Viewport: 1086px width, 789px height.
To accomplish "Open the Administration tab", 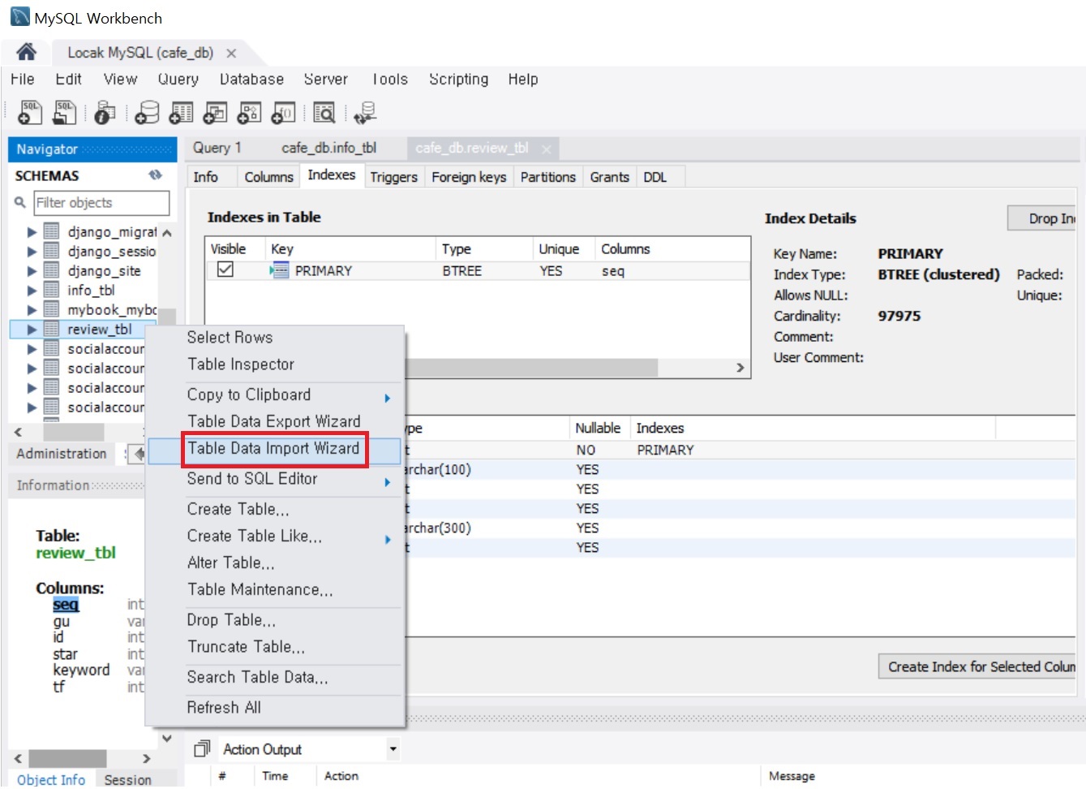I will [x=62, y=454].
